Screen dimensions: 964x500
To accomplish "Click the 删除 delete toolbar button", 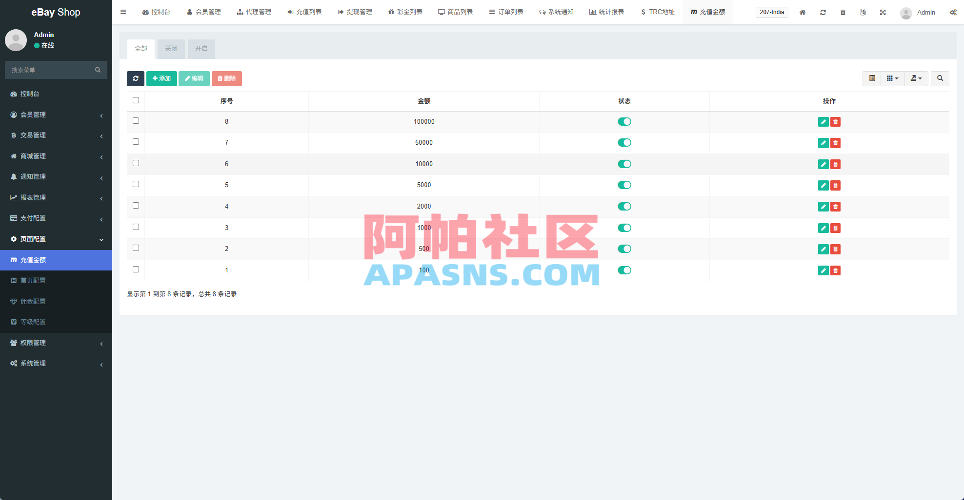I will click(x=227, y=78).
